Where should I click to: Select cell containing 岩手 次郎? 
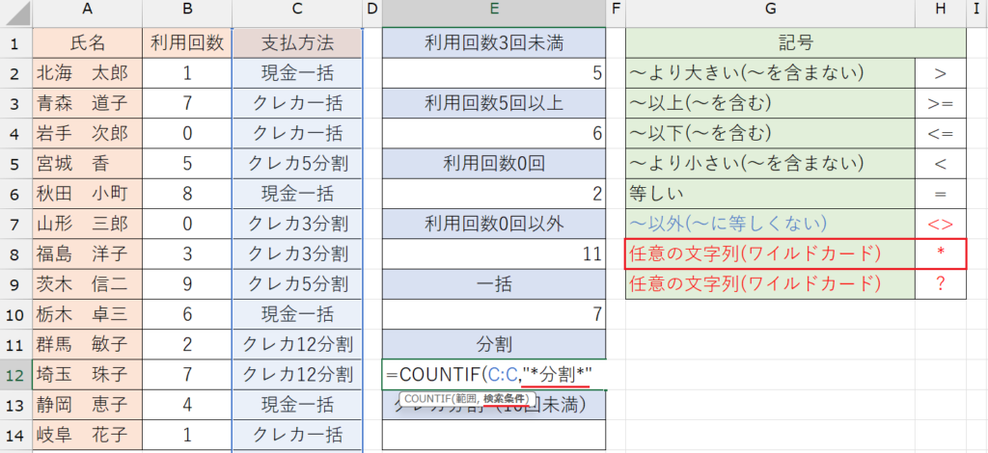(88, 134)
